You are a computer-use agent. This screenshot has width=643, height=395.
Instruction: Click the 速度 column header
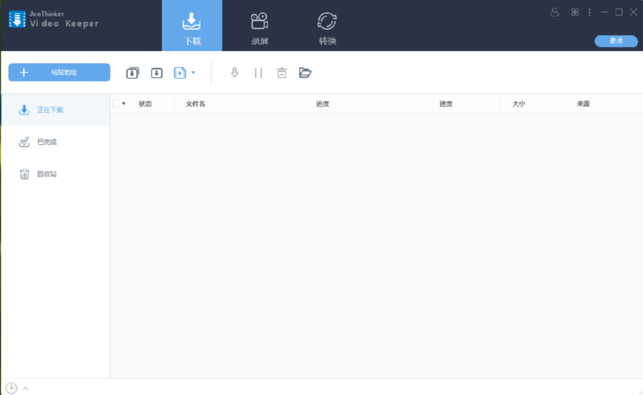pyautogui.click(x=446, y=104)
